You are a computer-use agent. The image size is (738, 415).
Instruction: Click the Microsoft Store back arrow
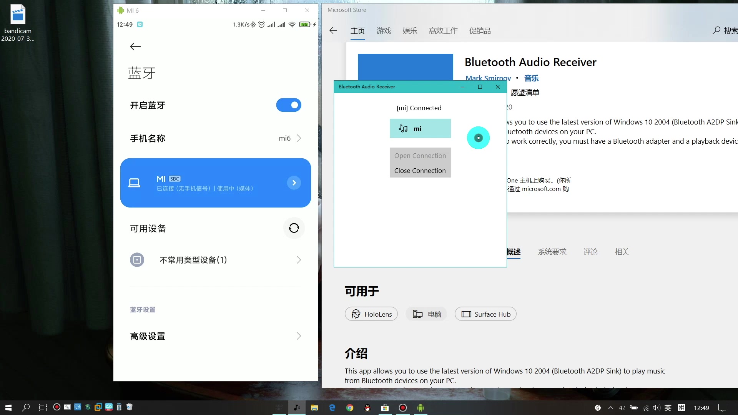pyautogui.click(x=333, y=31)
